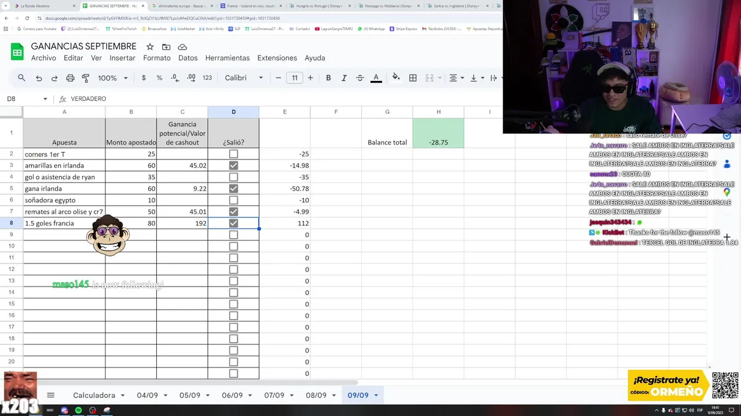The image size is (741, 416).
Task: Uncheck the 1.5 goles francia checkbox
Action: pyautogui.click(x=233, y=223)
